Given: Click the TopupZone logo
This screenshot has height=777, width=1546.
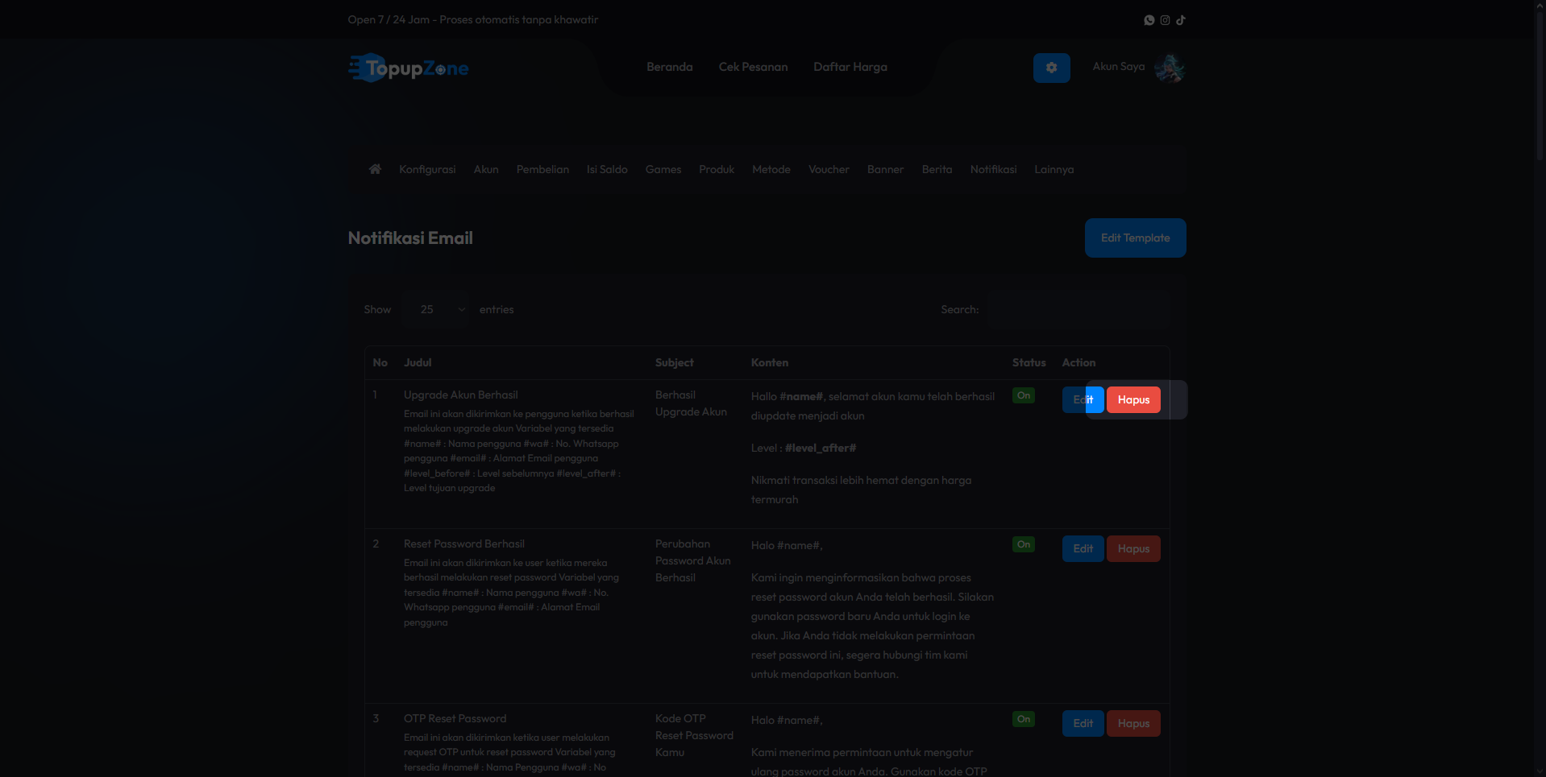Looking at the screenshot, I should pyautogui.click(x=409, y=68).
